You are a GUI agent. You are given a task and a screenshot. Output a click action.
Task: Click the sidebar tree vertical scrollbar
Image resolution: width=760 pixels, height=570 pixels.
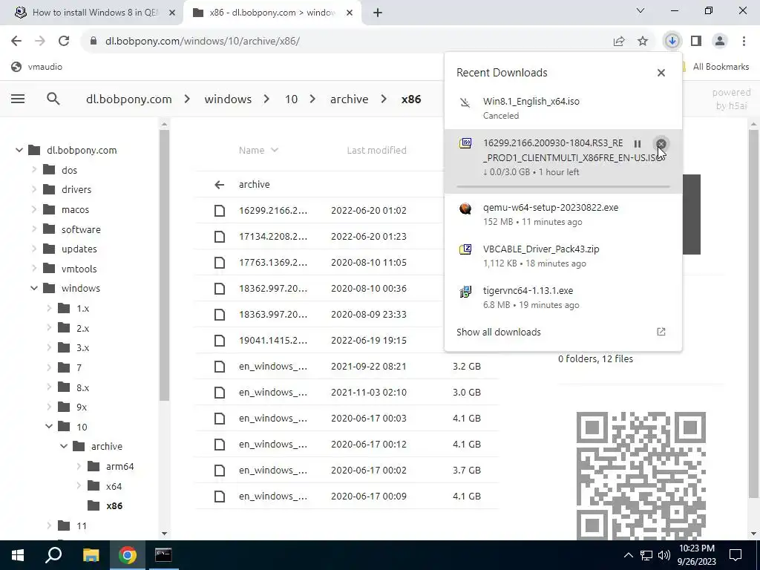click(x=164, y=264)
